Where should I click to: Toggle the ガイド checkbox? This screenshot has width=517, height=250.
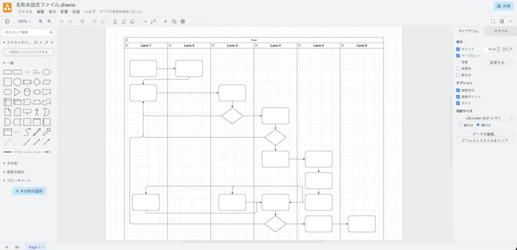tap(458, 103)
